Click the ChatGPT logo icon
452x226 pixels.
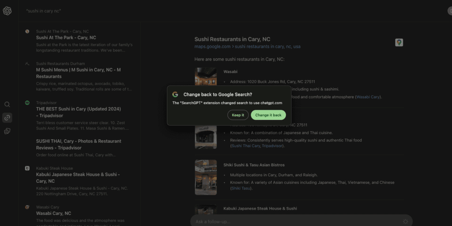(7, 11)
